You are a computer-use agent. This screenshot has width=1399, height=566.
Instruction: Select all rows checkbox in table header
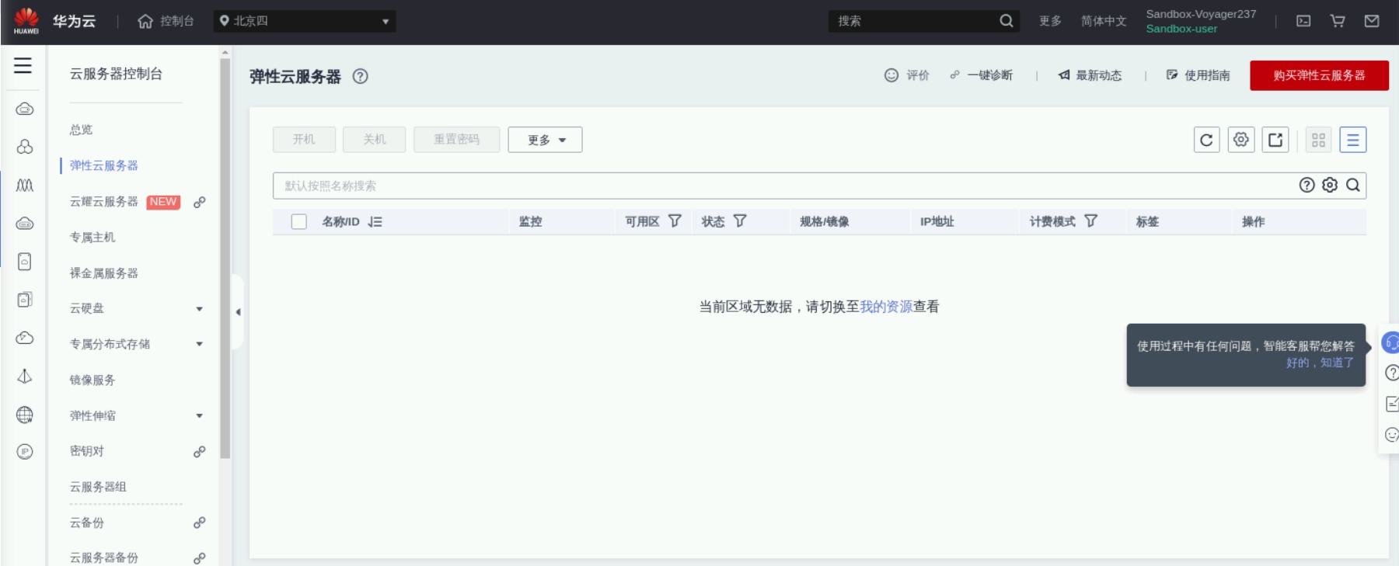pyautogui.click(x=299, y=221)
